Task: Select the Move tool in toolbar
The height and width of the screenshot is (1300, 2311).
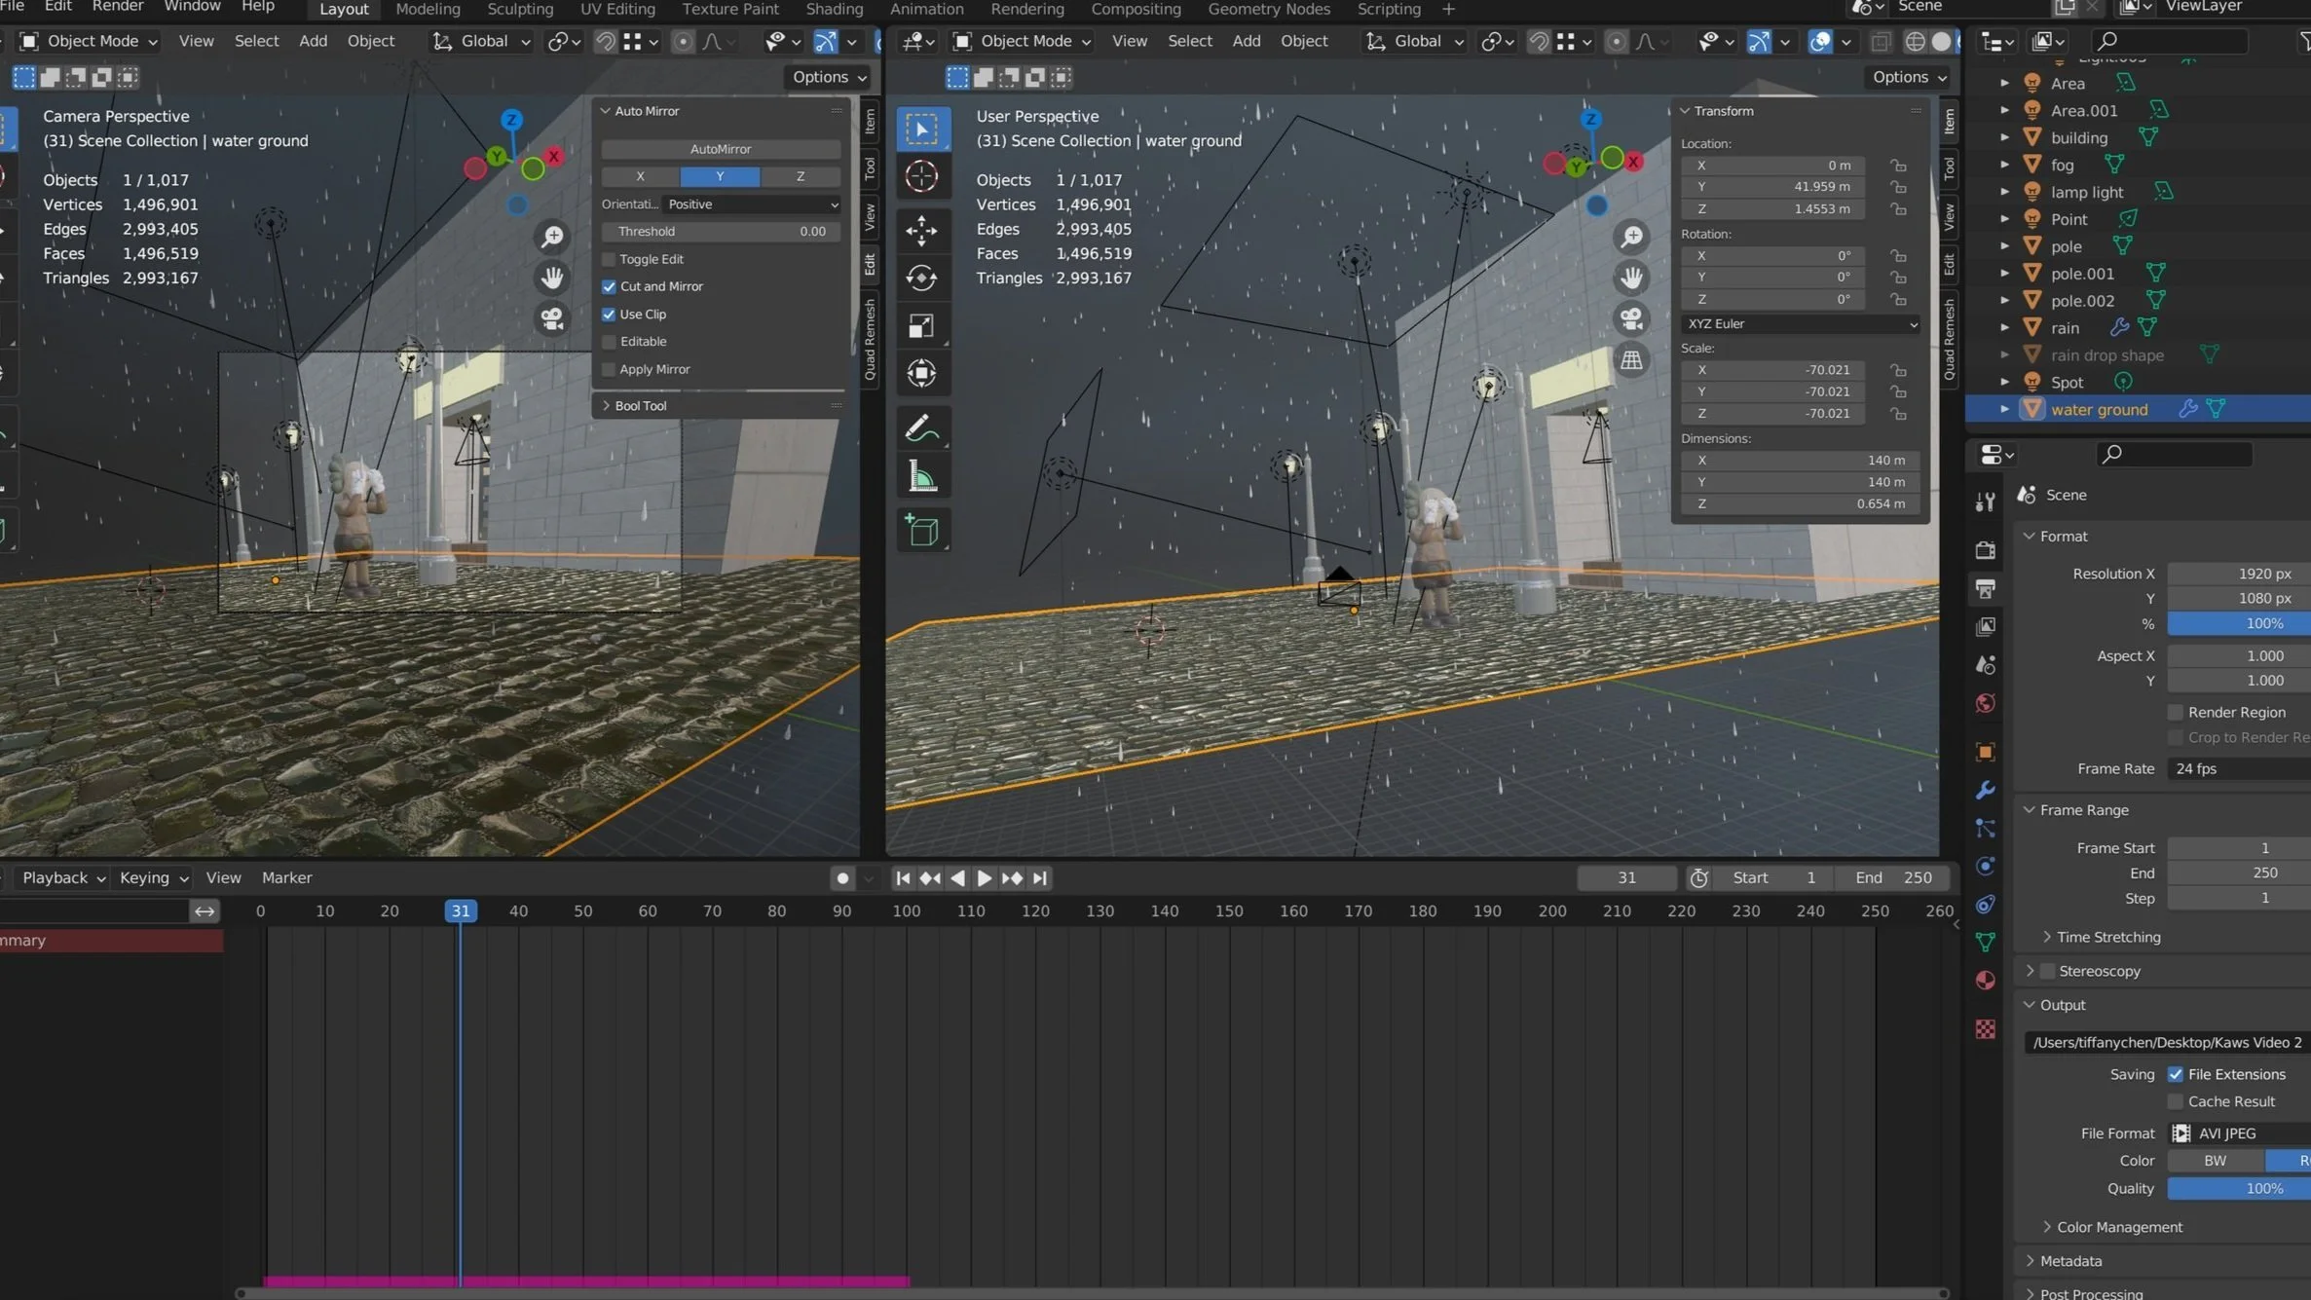Action: click(921, 230)
